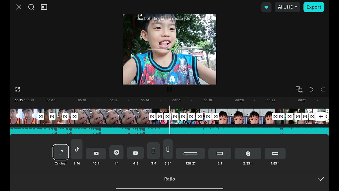Open the compare view panel icon
The image size is (339, 191).
(44, 7)
